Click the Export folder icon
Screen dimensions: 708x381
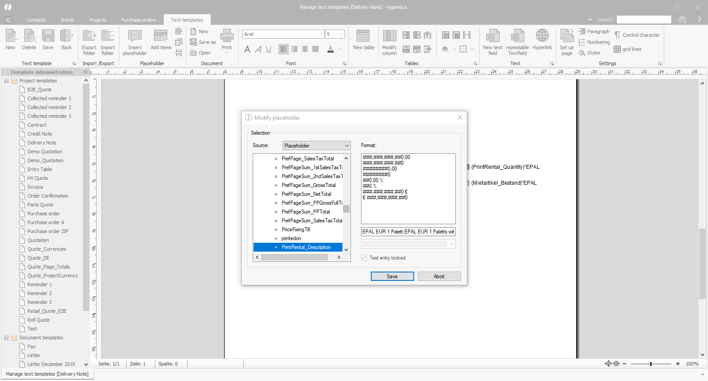[89, 36]
